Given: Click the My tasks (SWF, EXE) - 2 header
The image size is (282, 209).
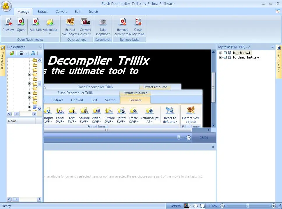Looking at the screenshot, I should click(234, 47).
